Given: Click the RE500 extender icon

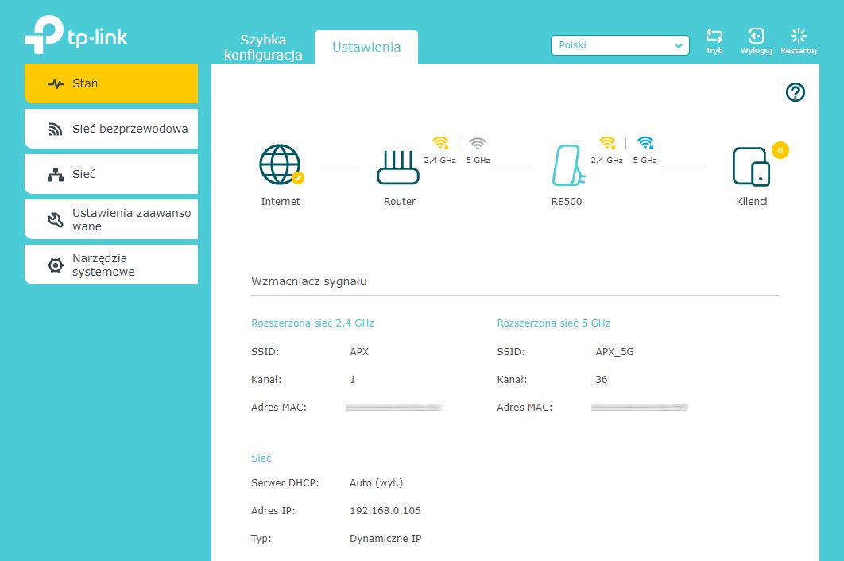Looking at the screenshot, I should (x=567, y=165).
